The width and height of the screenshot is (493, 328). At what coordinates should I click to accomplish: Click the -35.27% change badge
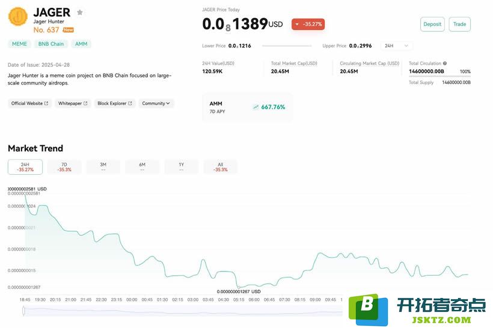[308, 24]
